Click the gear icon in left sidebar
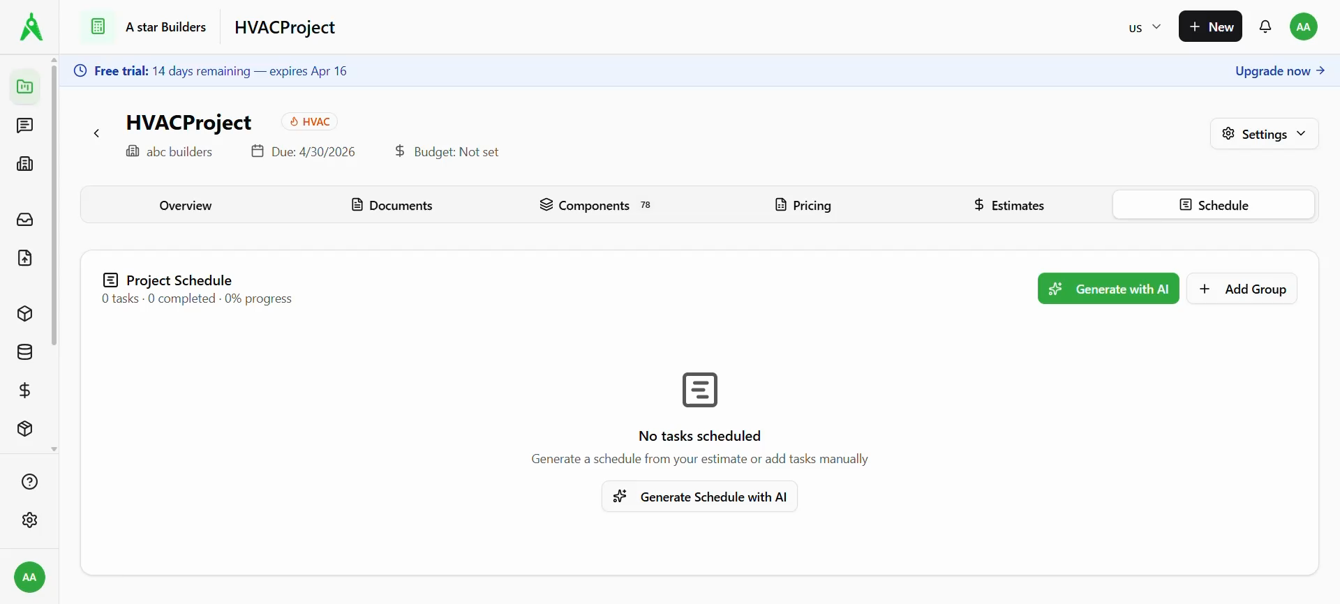 (x=29, y=520)
